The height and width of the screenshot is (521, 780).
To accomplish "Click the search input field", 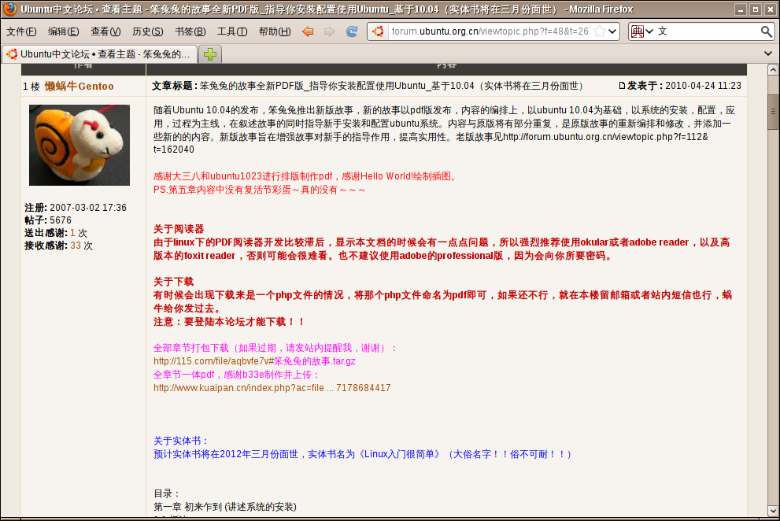I will point(708,31).
